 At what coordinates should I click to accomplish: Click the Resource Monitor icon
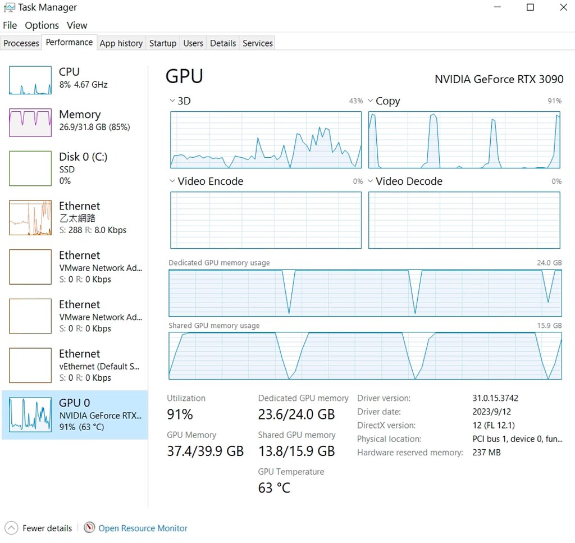click(x=90, y=528)
